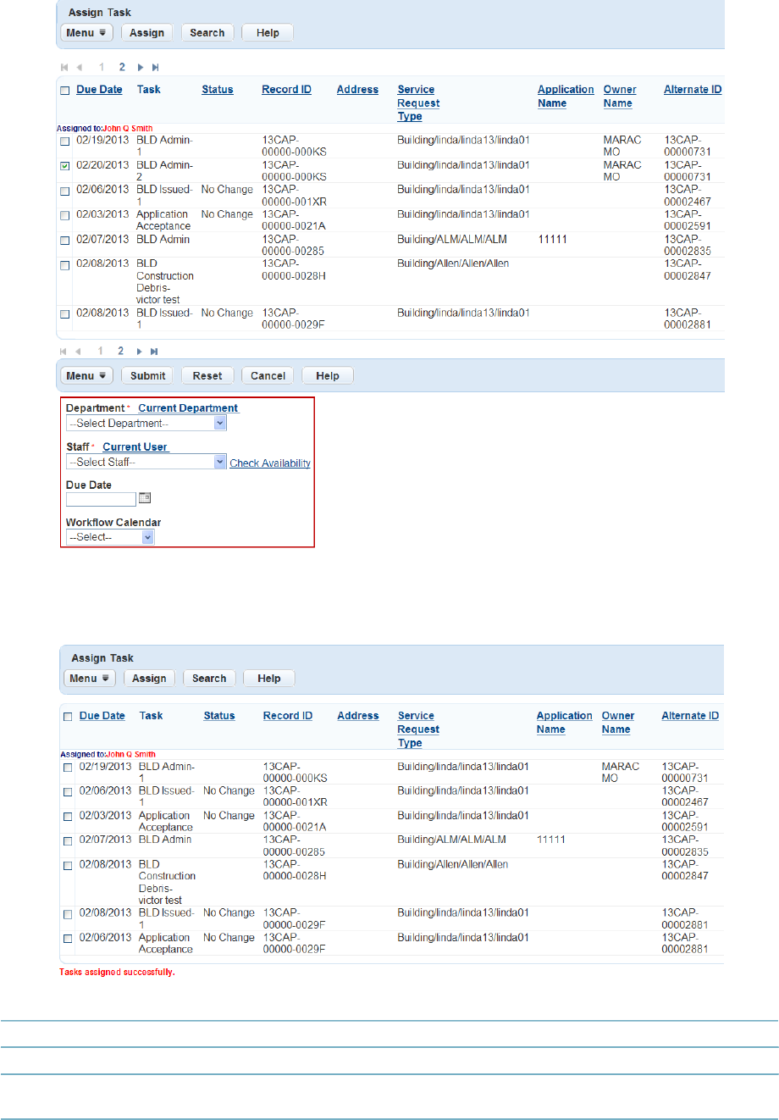Open the Workflow Calendar select box
Viewport: 779px width, 1120px height.
[x=110, y=537]
